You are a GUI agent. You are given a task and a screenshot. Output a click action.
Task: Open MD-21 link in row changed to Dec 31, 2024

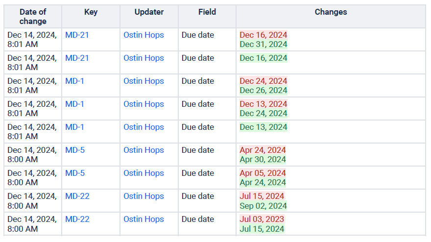tap(77, 35)
